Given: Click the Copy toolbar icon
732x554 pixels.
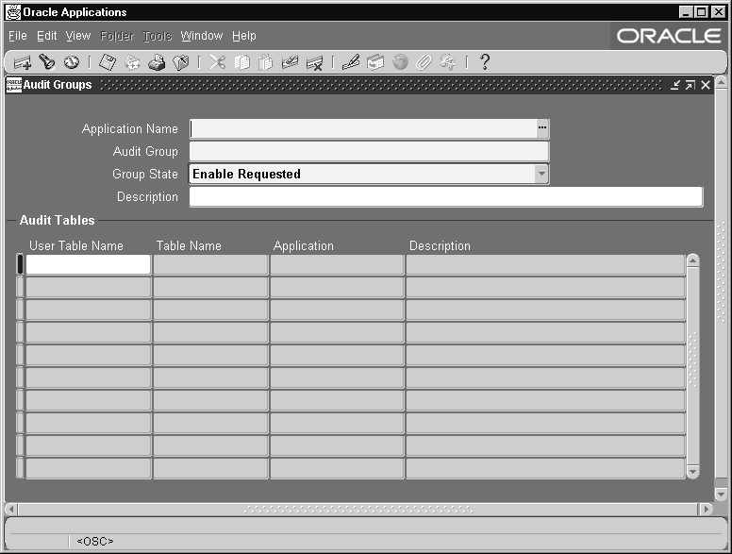Looking at the screenshot, I should 241,62.
